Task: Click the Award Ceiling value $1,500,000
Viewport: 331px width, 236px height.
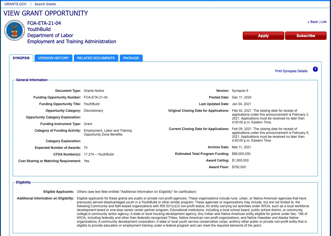Action: click(x=240, y=160)
